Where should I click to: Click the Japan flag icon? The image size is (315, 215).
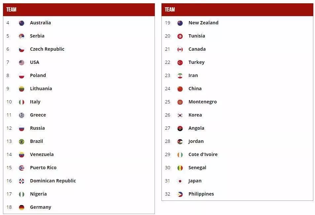click(x=180, y=181)
